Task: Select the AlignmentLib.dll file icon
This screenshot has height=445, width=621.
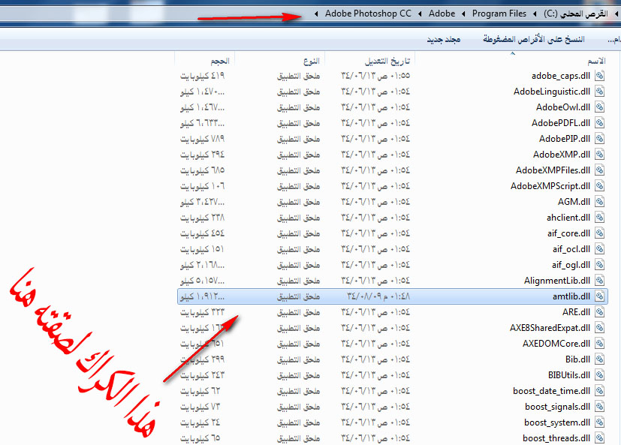Action: point(600,281)
